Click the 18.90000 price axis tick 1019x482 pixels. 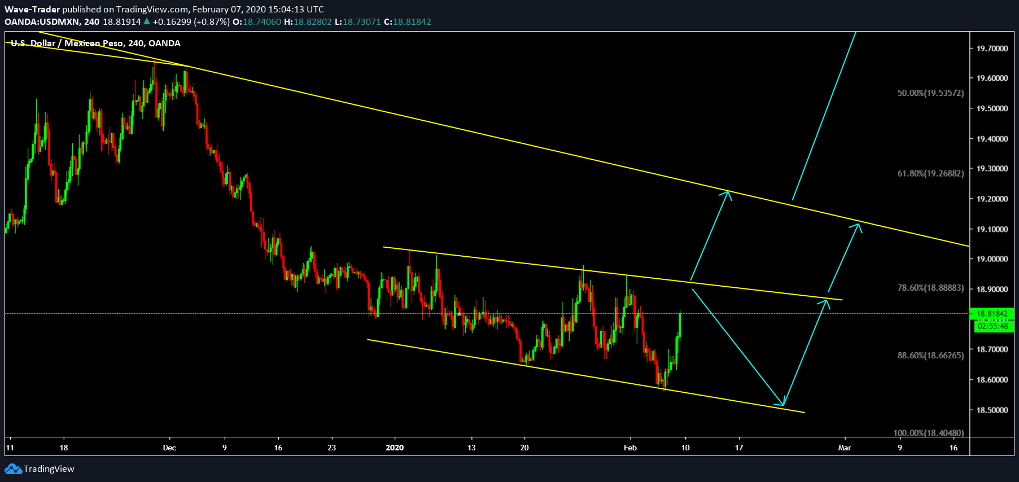992,290
